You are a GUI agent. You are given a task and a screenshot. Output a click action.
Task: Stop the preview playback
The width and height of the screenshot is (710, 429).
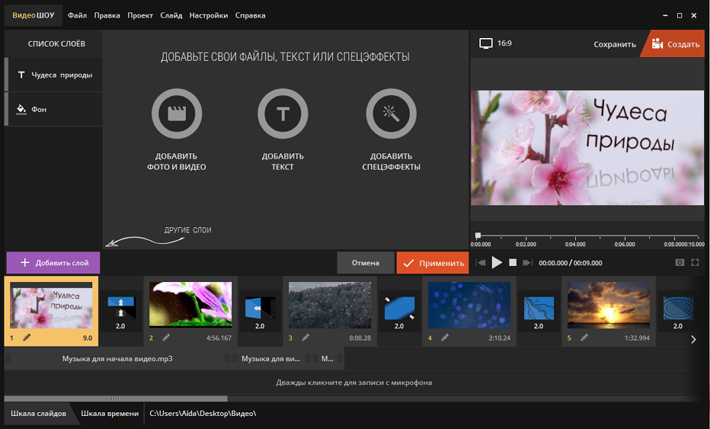click(x=513, y=262)
